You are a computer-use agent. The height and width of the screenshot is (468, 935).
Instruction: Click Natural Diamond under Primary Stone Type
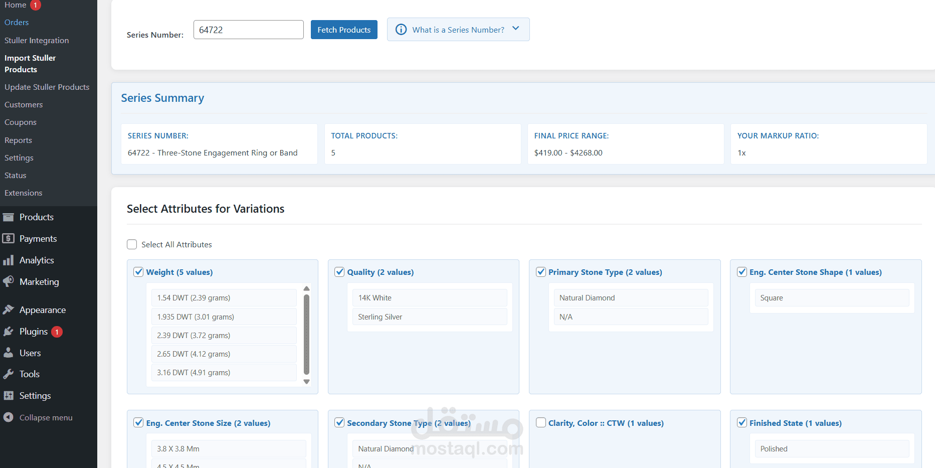click(x=631, y=298)
